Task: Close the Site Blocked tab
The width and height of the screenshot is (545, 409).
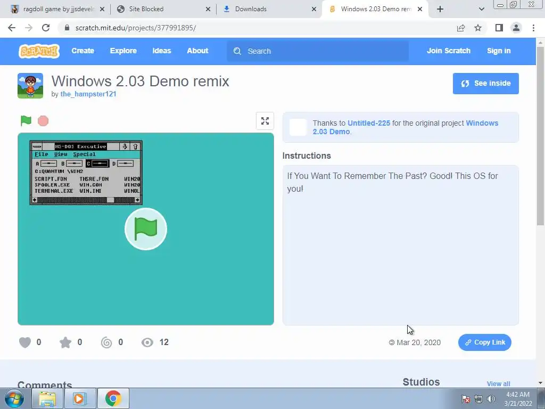Action: 208,9
